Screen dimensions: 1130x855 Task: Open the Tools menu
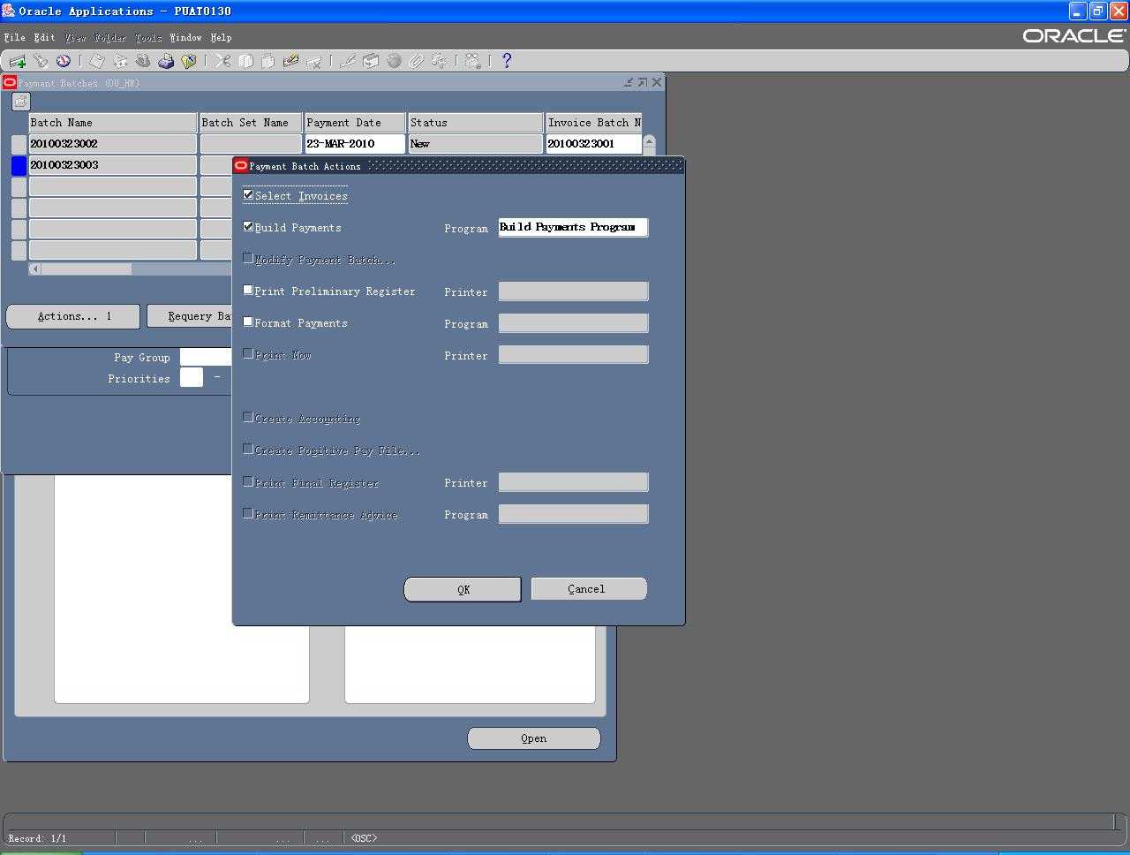pos(148,37)
